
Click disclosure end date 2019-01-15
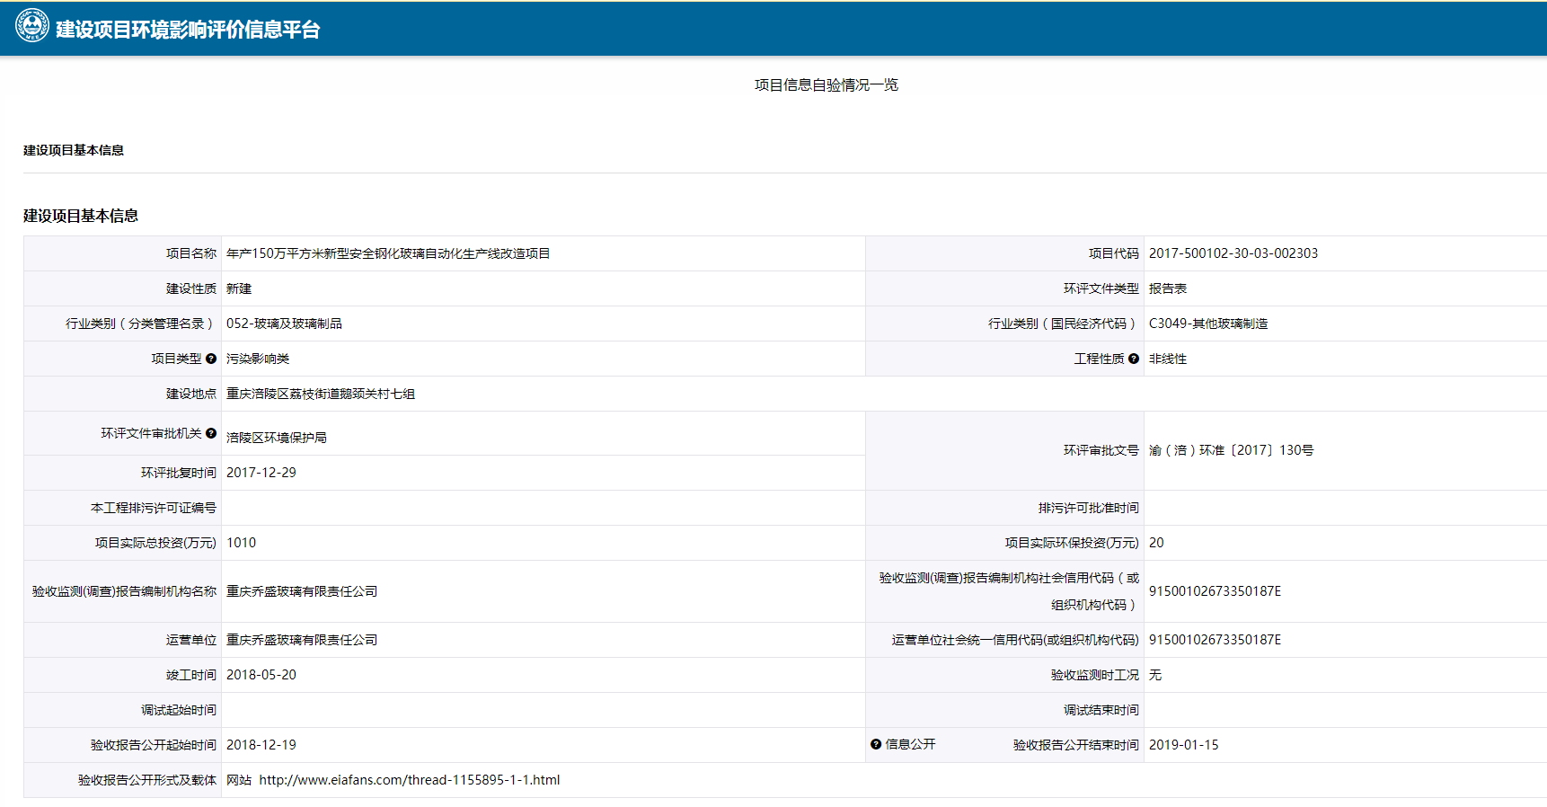[x=1184, y=745]
